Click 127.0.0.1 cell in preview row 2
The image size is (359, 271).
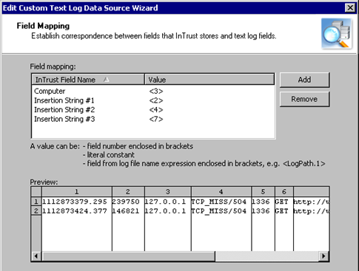pos(168,211)
